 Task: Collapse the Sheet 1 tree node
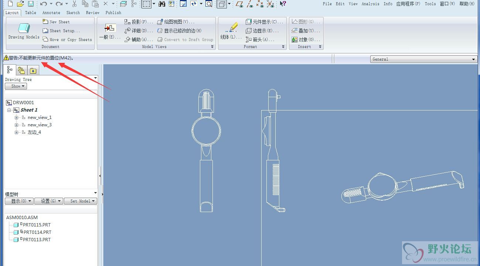pyautogui.click(x=9, y=110)
